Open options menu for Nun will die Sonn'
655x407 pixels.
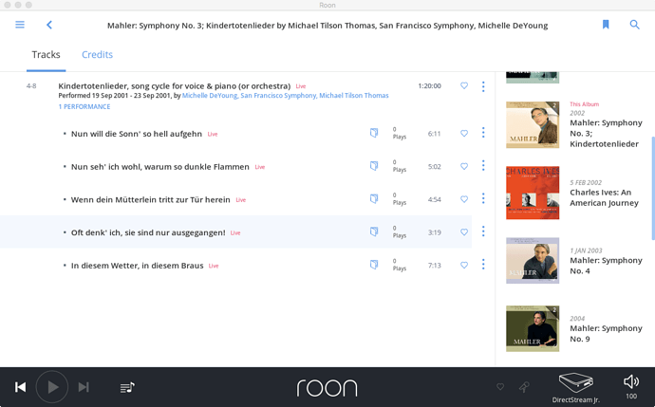coord(483,133)
